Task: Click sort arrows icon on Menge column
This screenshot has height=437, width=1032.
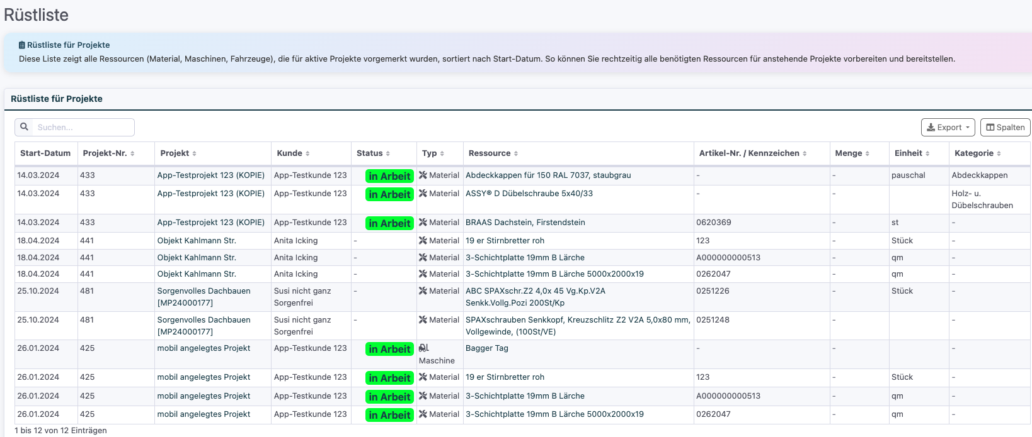Action: pos(867,153)
